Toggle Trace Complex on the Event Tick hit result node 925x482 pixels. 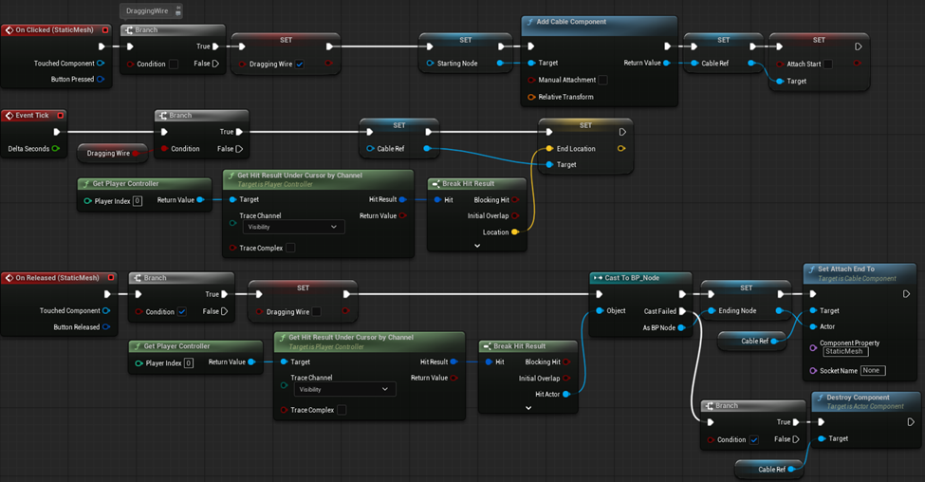(290, 248)
